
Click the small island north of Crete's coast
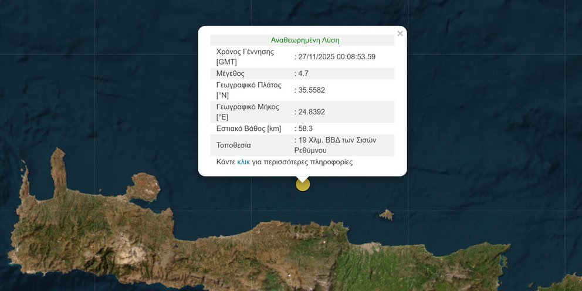[x=386, y=215]
